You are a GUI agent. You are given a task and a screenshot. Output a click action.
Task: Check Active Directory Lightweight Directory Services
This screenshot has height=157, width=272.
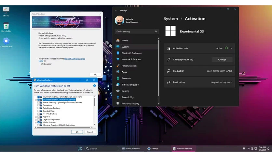click(38, 103)
